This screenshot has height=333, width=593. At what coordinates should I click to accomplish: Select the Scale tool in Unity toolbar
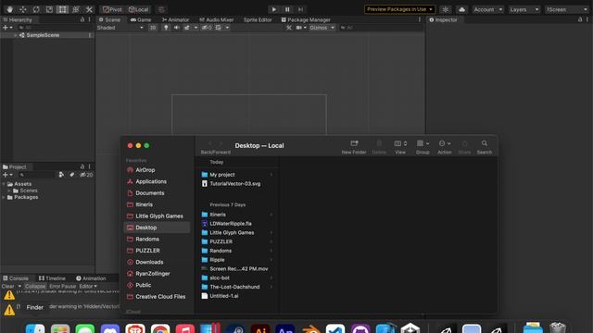pyautogui.click(x=49, y=9)
